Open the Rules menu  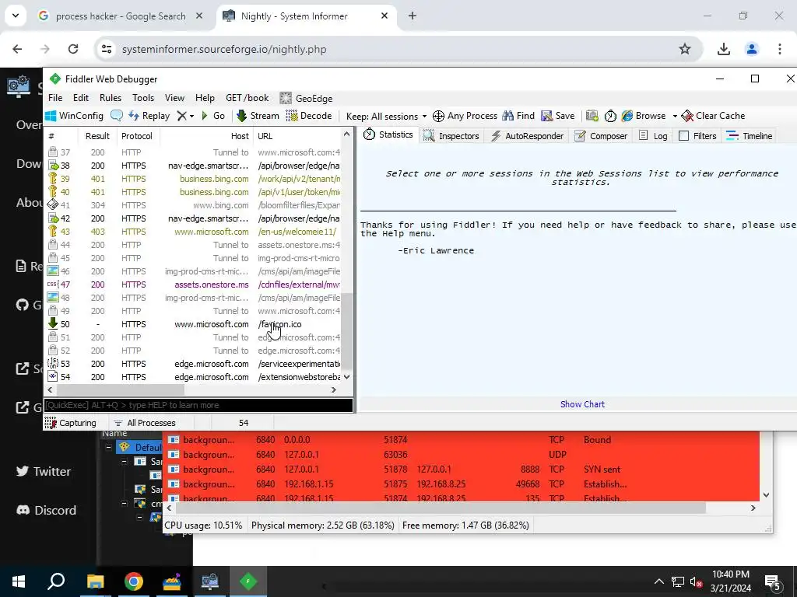point(111,98)
